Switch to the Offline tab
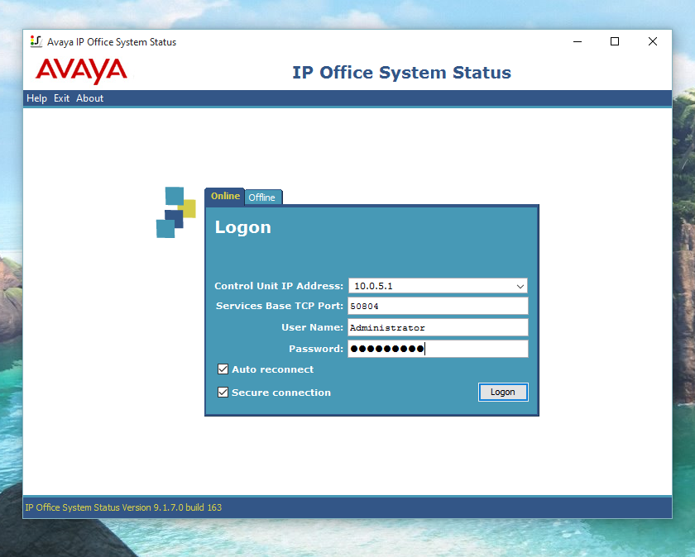The image size is (695, 557). pyautogui.click(x=262, y=198)
